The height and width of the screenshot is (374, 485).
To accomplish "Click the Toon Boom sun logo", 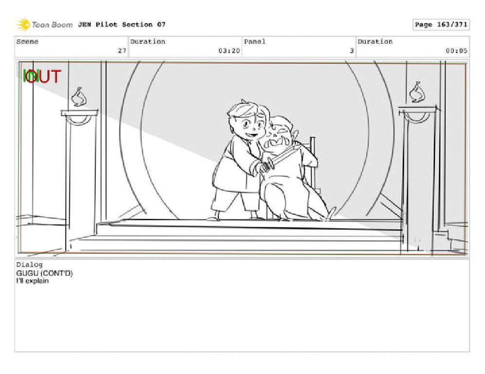I will click(x=23, y=25).
